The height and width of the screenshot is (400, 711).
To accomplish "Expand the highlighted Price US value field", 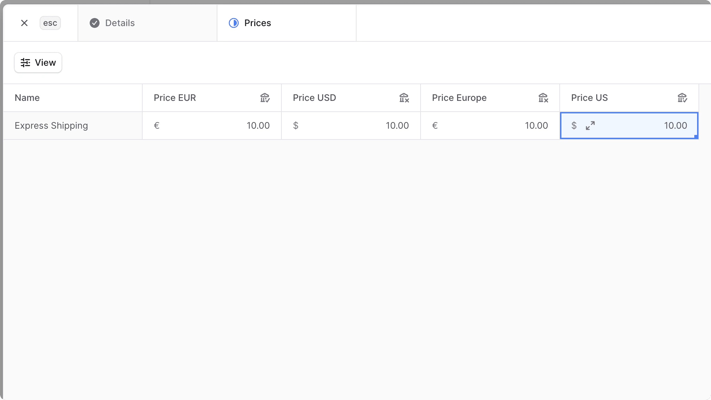I will click(590, 126).
